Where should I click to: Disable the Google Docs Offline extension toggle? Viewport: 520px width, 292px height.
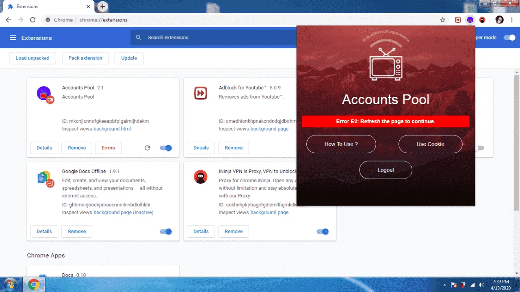[x=166, y=232]
